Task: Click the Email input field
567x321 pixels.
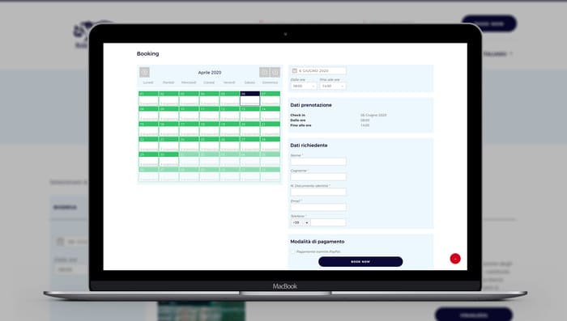Action: point(318,207)
